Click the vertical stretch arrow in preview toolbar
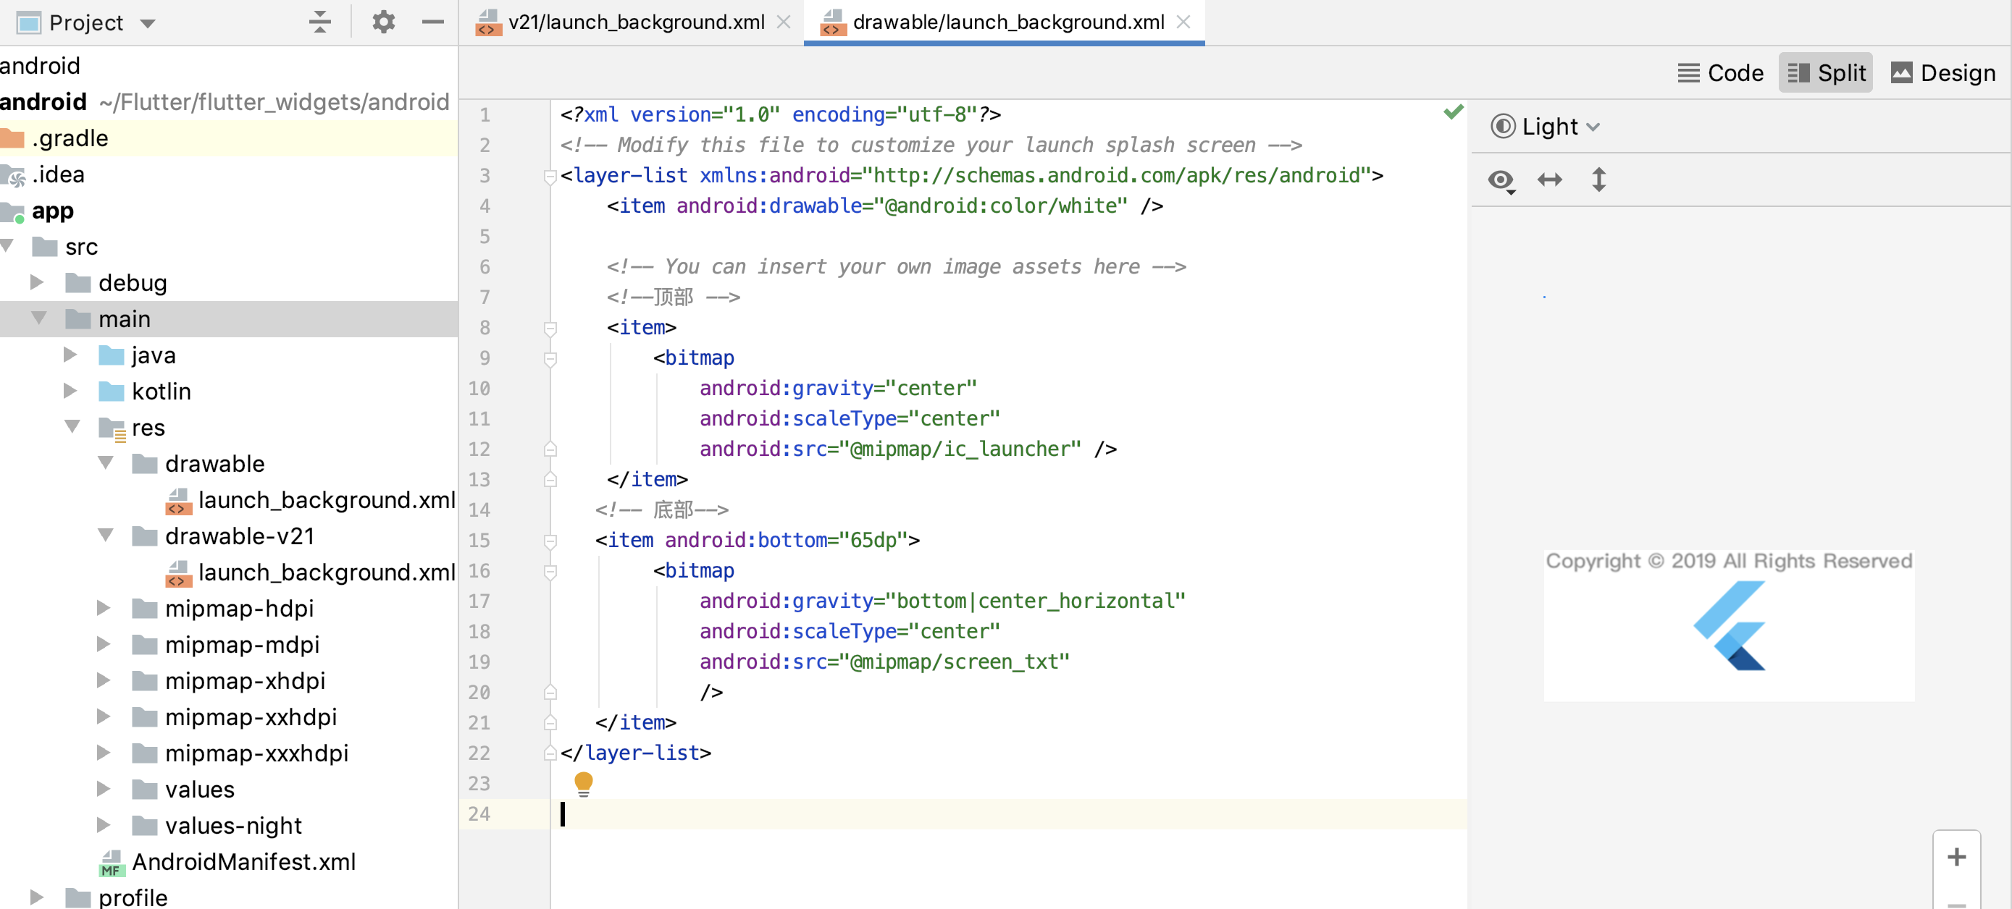 click(1599, 179)
